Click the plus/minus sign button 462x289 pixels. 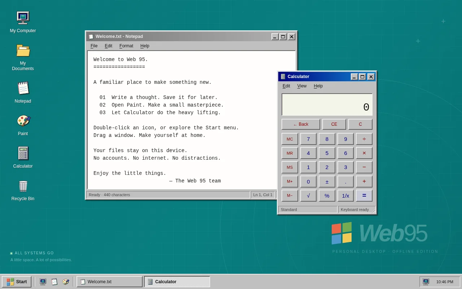click(x=327, y=181)
